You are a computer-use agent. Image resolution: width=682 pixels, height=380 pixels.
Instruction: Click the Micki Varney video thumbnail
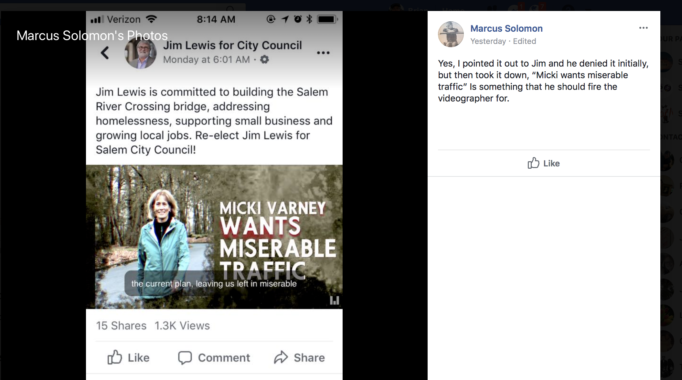coord(214,237)
